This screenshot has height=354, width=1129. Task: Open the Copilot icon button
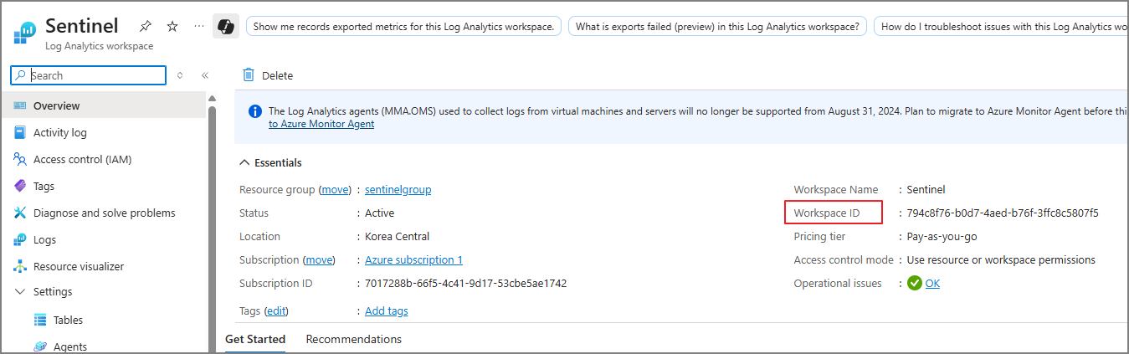coord(226,27)
